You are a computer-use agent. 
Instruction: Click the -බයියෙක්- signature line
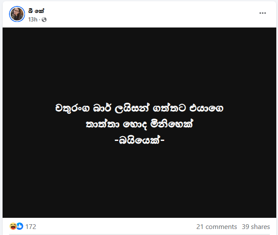click(x=139, y=140)
